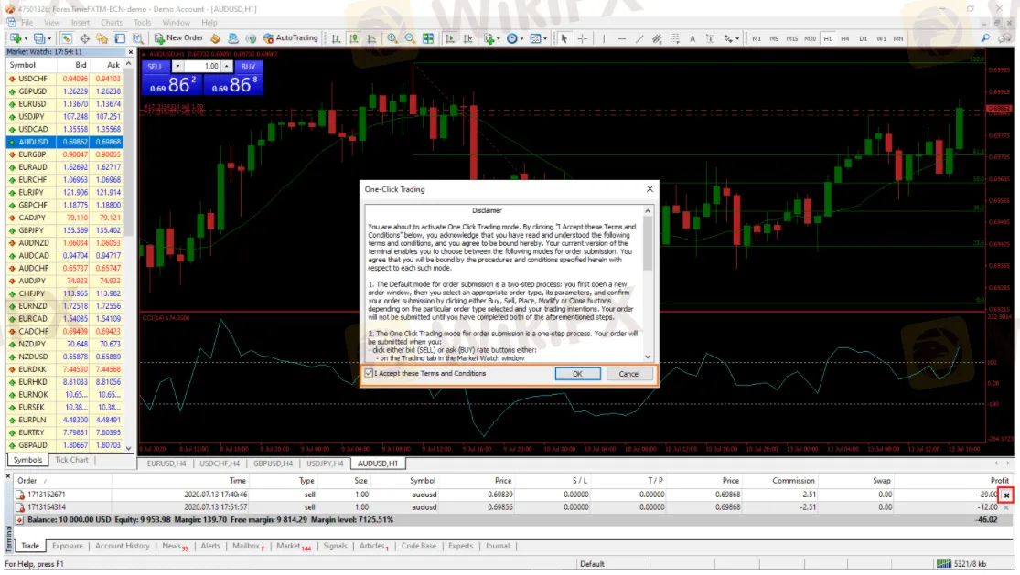Image resolution: width=1020 pixels, height=575 pixels.
Task: Toggle the Market Watch panel toolbar icon
Action: (67, 39)
